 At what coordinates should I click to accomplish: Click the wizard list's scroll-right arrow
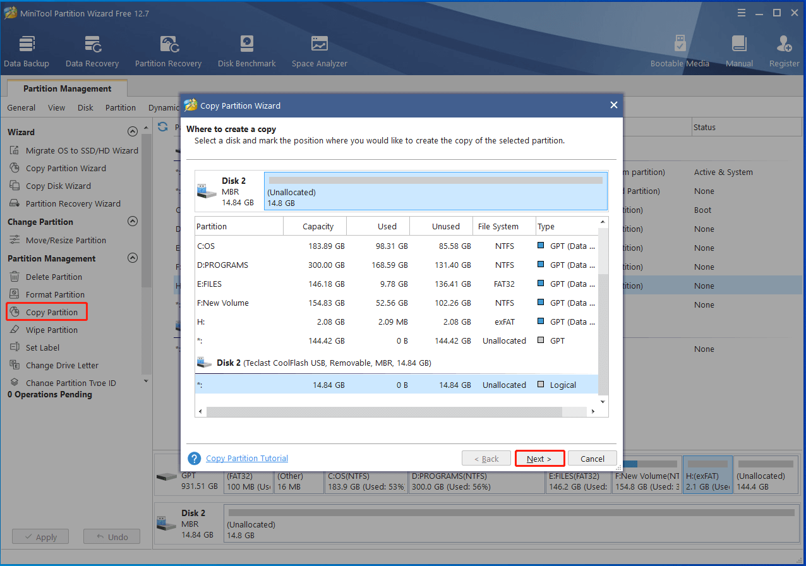[x=592, y=412]
